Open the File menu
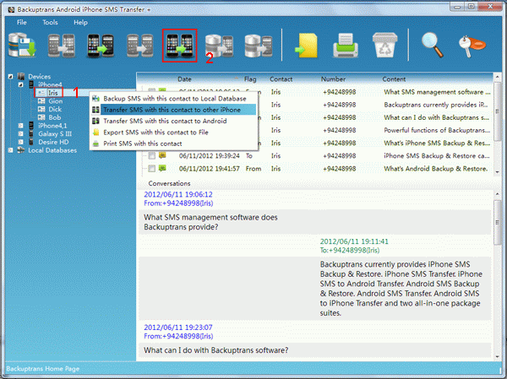Screen dimensions: 507x379 22,22
